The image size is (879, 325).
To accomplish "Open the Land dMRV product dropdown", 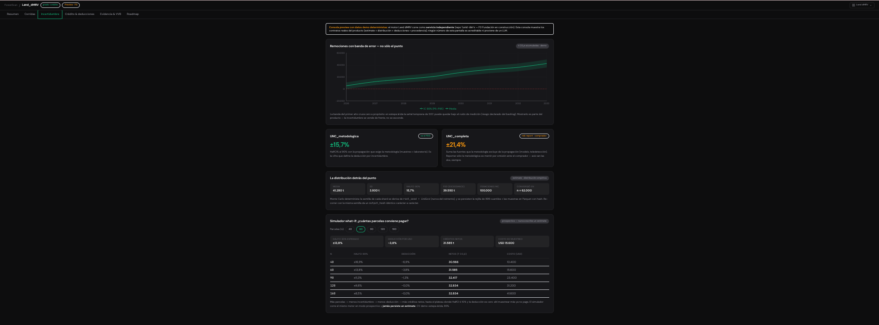I will pos(862,5).
